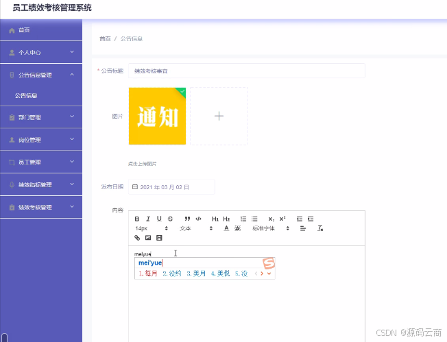447x342 pixels.
Task: Insert a code block
Action: point(198,219)
